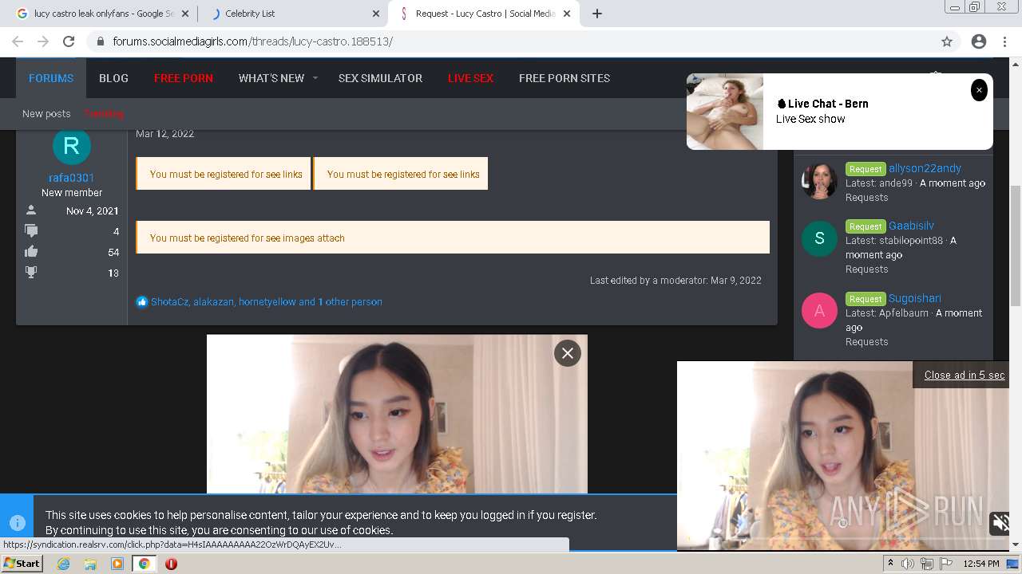This screenshot has height=574, width=1022.
Task: Open the '1 other person' reactions link
Action: click(x=350, y=301)
